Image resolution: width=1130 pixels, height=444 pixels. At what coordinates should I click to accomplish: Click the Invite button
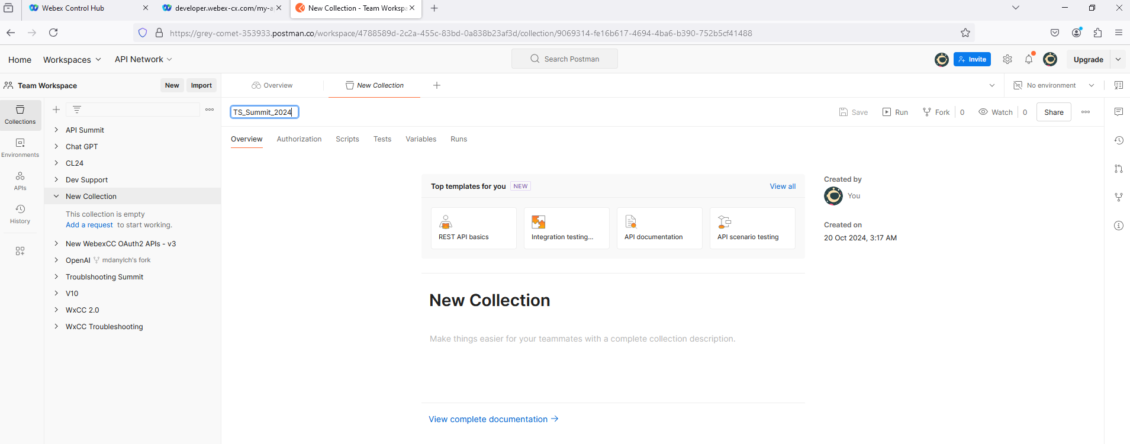point(972,59)
